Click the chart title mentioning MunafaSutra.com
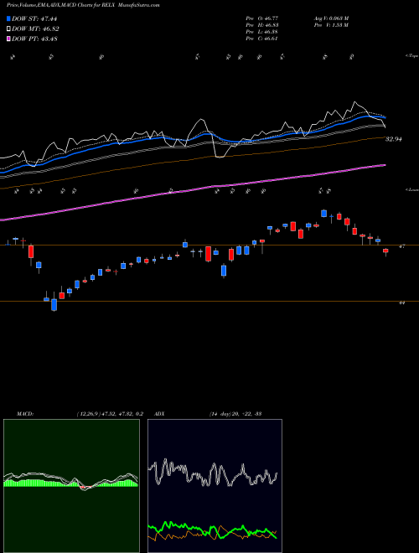The height and width of the screenshot is (553, 419). 83,5
